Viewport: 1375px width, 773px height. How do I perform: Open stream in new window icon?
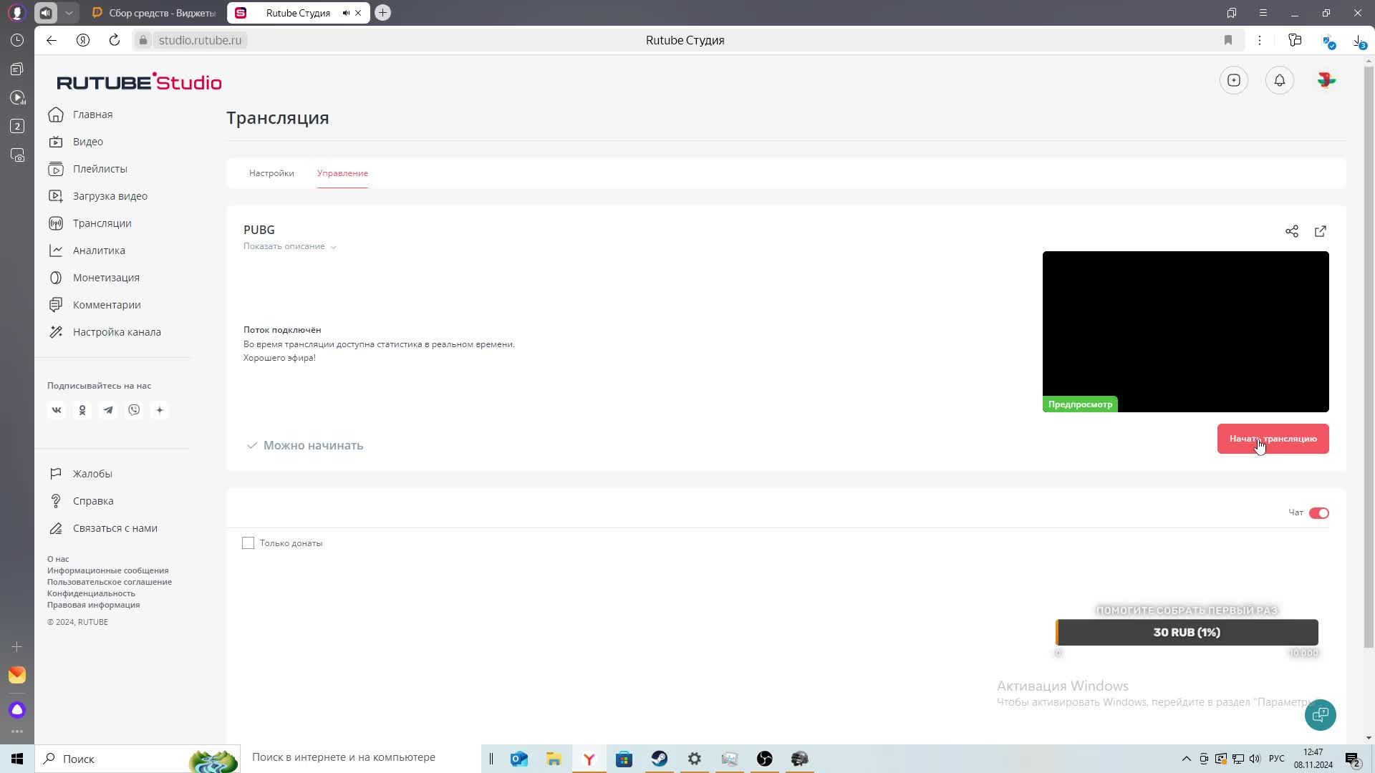(1320, 231)
